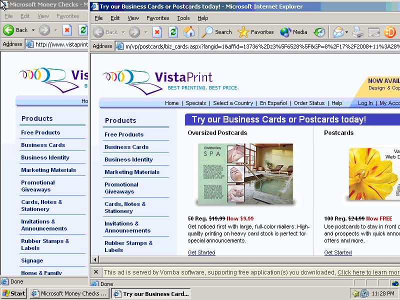Open Media in the front browser toolbar

coord(293,32)
